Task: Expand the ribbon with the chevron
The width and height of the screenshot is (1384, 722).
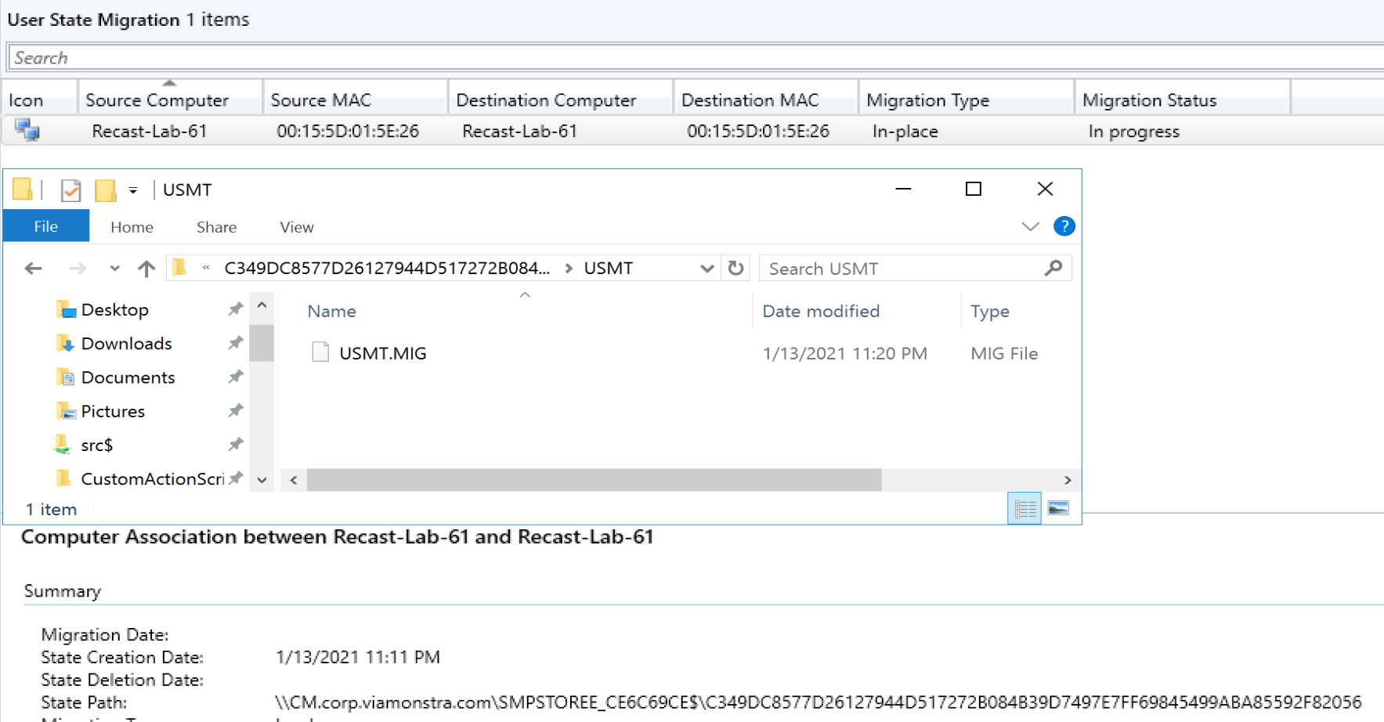Action: pos(1030,226)
